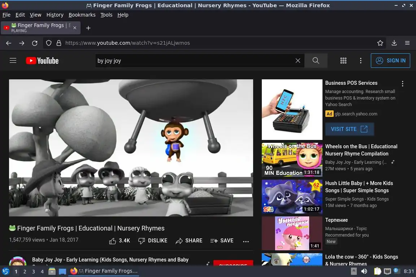This screenshot has width=416, height=277.
Task: Open the Bookmarks menu
Action: click(x=82, y=15)
